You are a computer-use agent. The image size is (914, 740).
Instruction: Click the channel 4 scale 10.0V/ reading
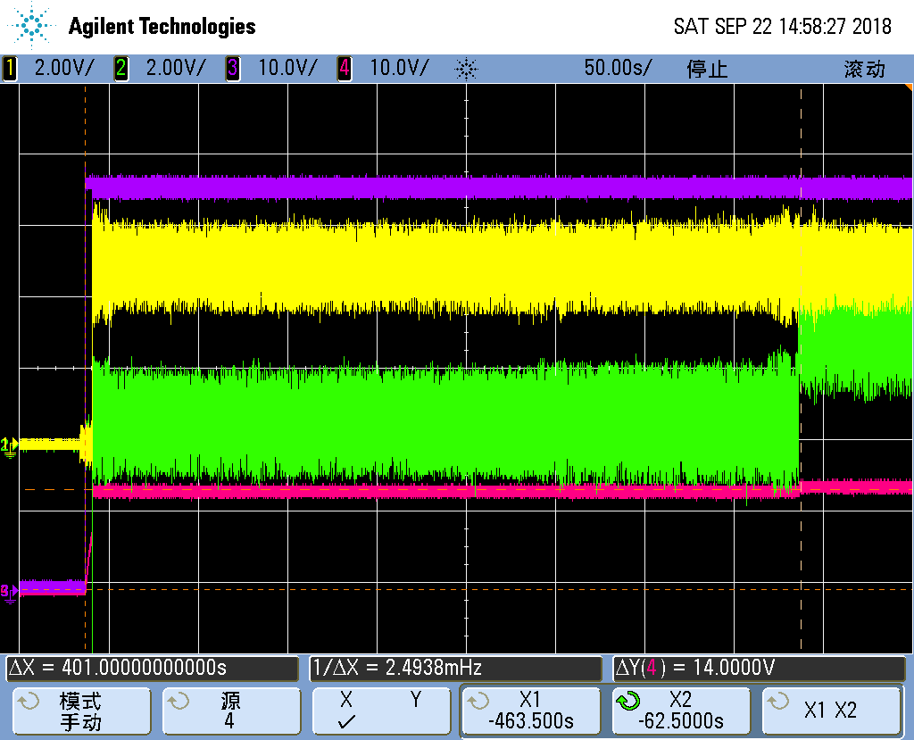coord(400,68)
